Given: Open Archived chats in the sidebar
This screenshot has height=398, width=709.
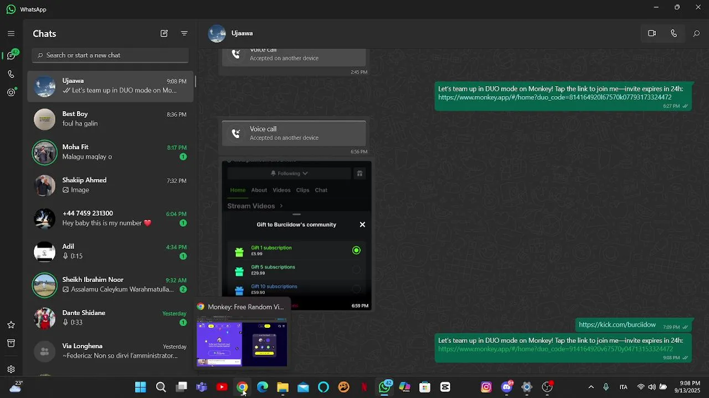Looking at the screenshot, I should (x=11, y=343).
